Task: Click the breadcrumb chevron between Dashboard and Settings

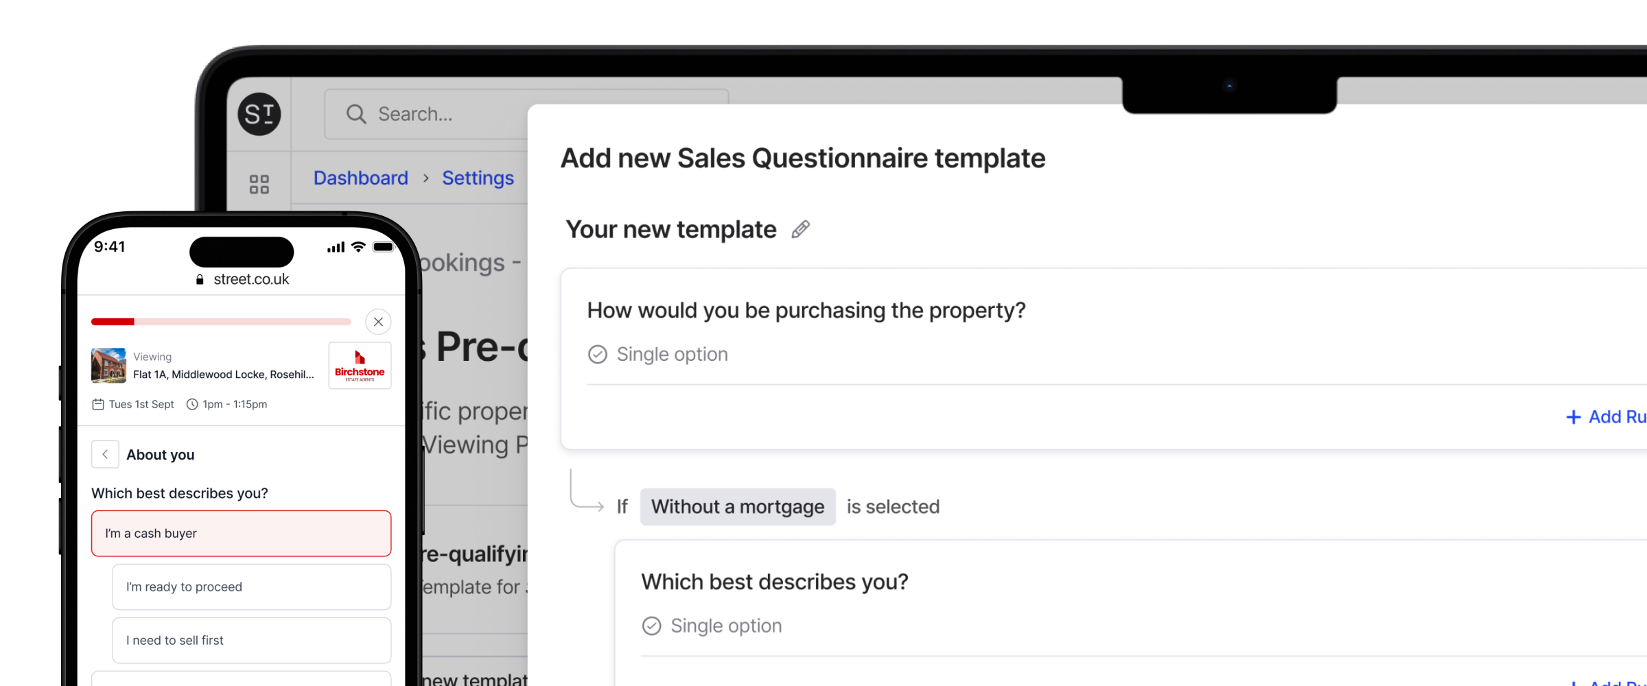Action: [427, 178]
